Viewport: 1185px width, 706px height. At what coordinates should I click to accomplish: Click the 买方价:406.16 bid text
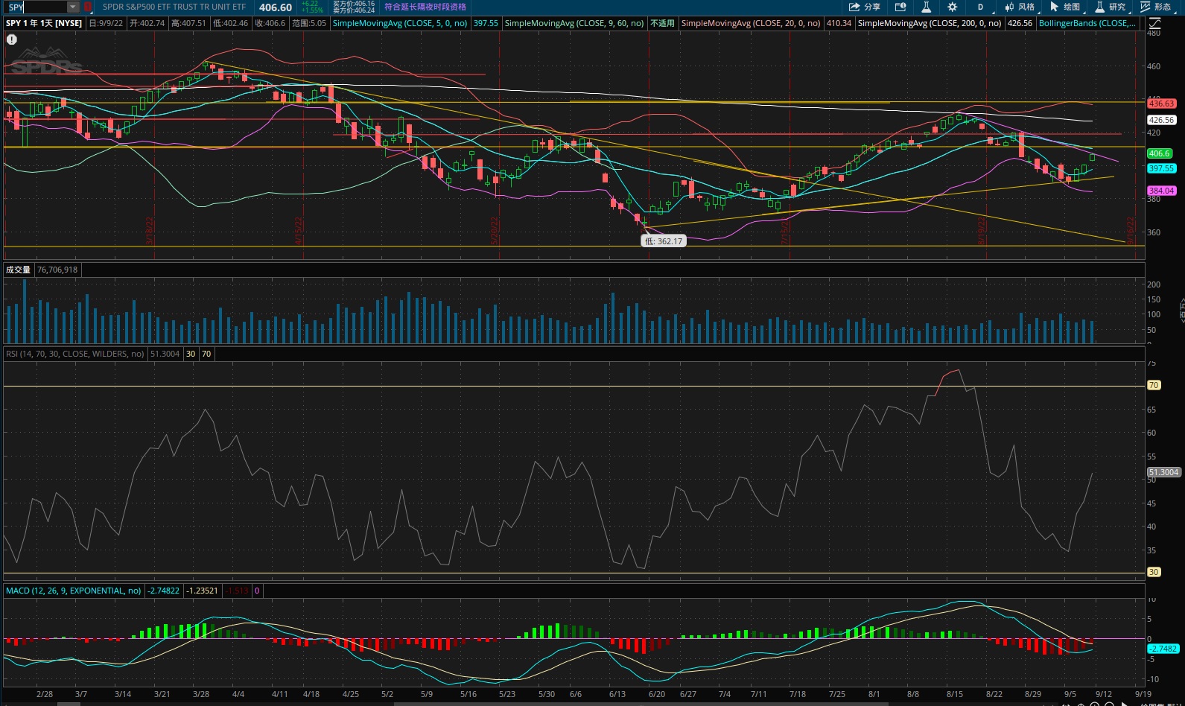tap(354, 4)
